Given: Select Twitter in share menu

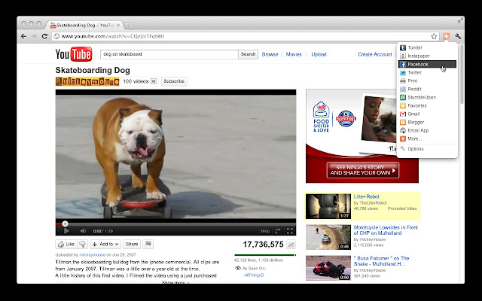Looking at the screenshot, I should 427,72.
